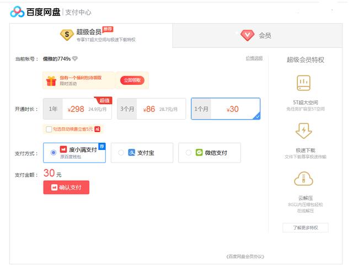Click the 30 元 payment amount
353x275 pixels.
coord(52,174)
